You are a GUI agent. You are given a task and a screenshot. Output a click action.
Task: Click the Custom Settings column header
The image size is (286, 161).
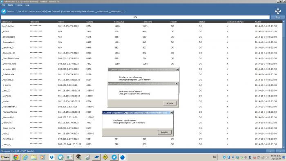click(x=235, y=22)
